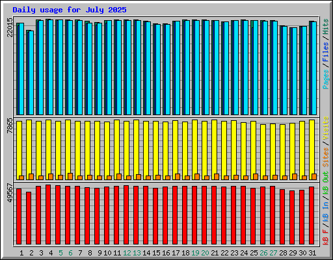
Task: Click day 20 weekend label
Action: click(205, 253)
